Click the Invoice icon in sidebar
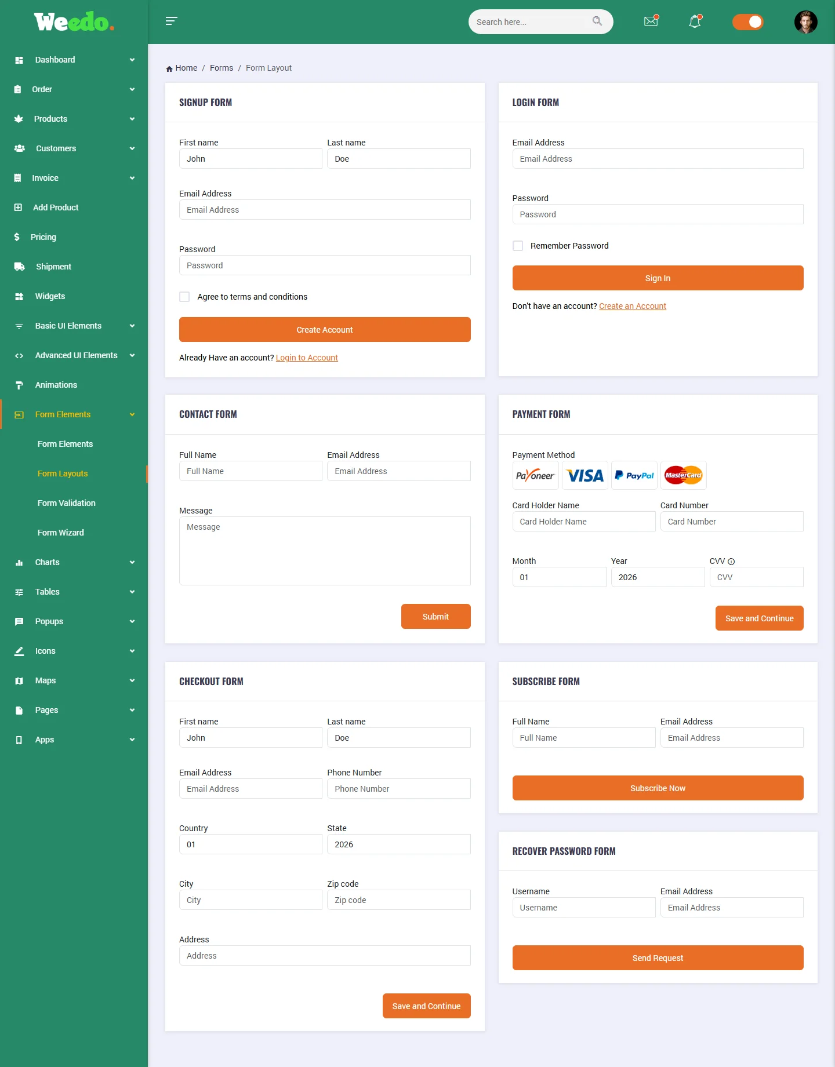 click(17, 178)
